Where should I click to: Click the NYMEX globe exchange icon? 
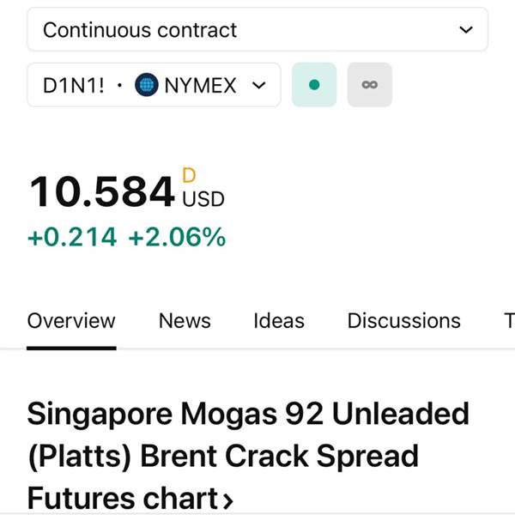147,85
